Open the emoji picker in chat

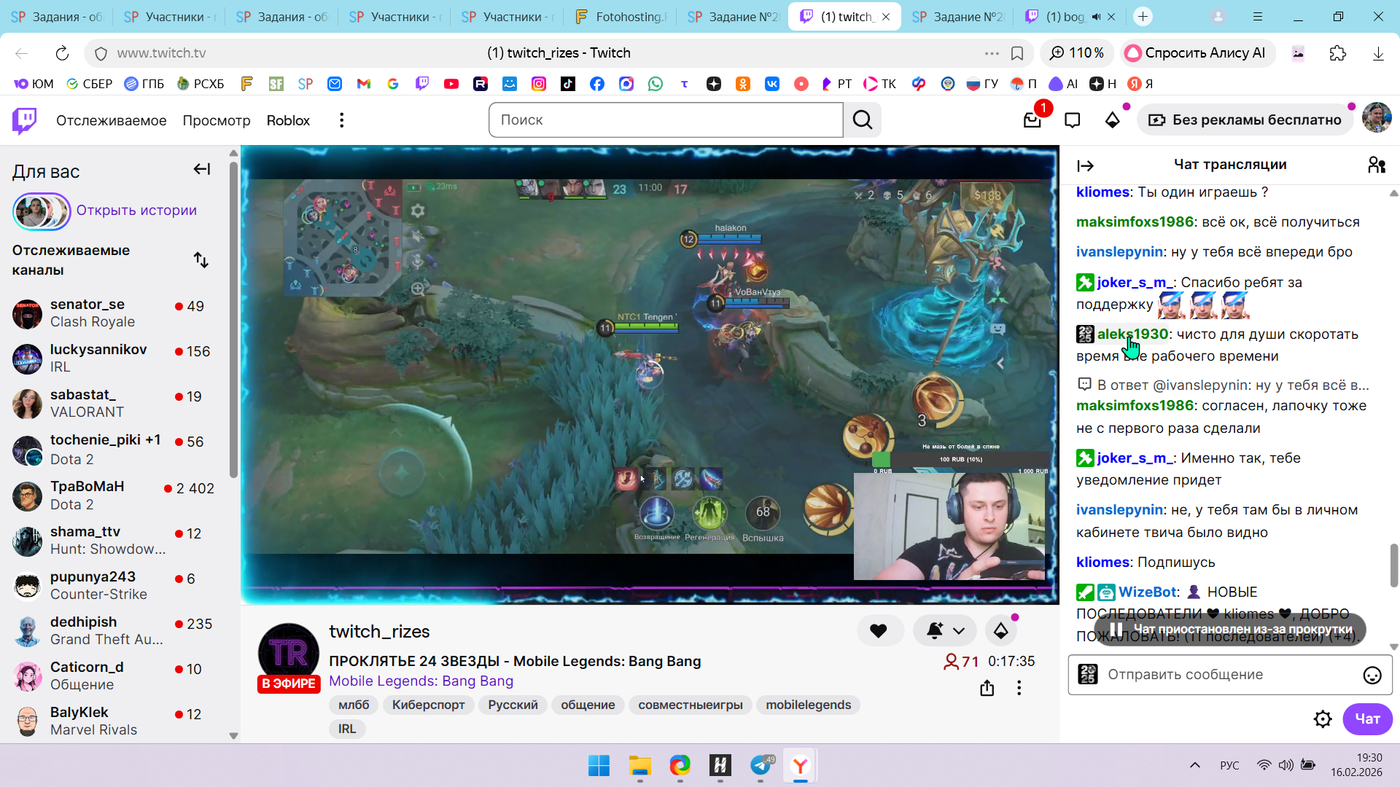1372,676
